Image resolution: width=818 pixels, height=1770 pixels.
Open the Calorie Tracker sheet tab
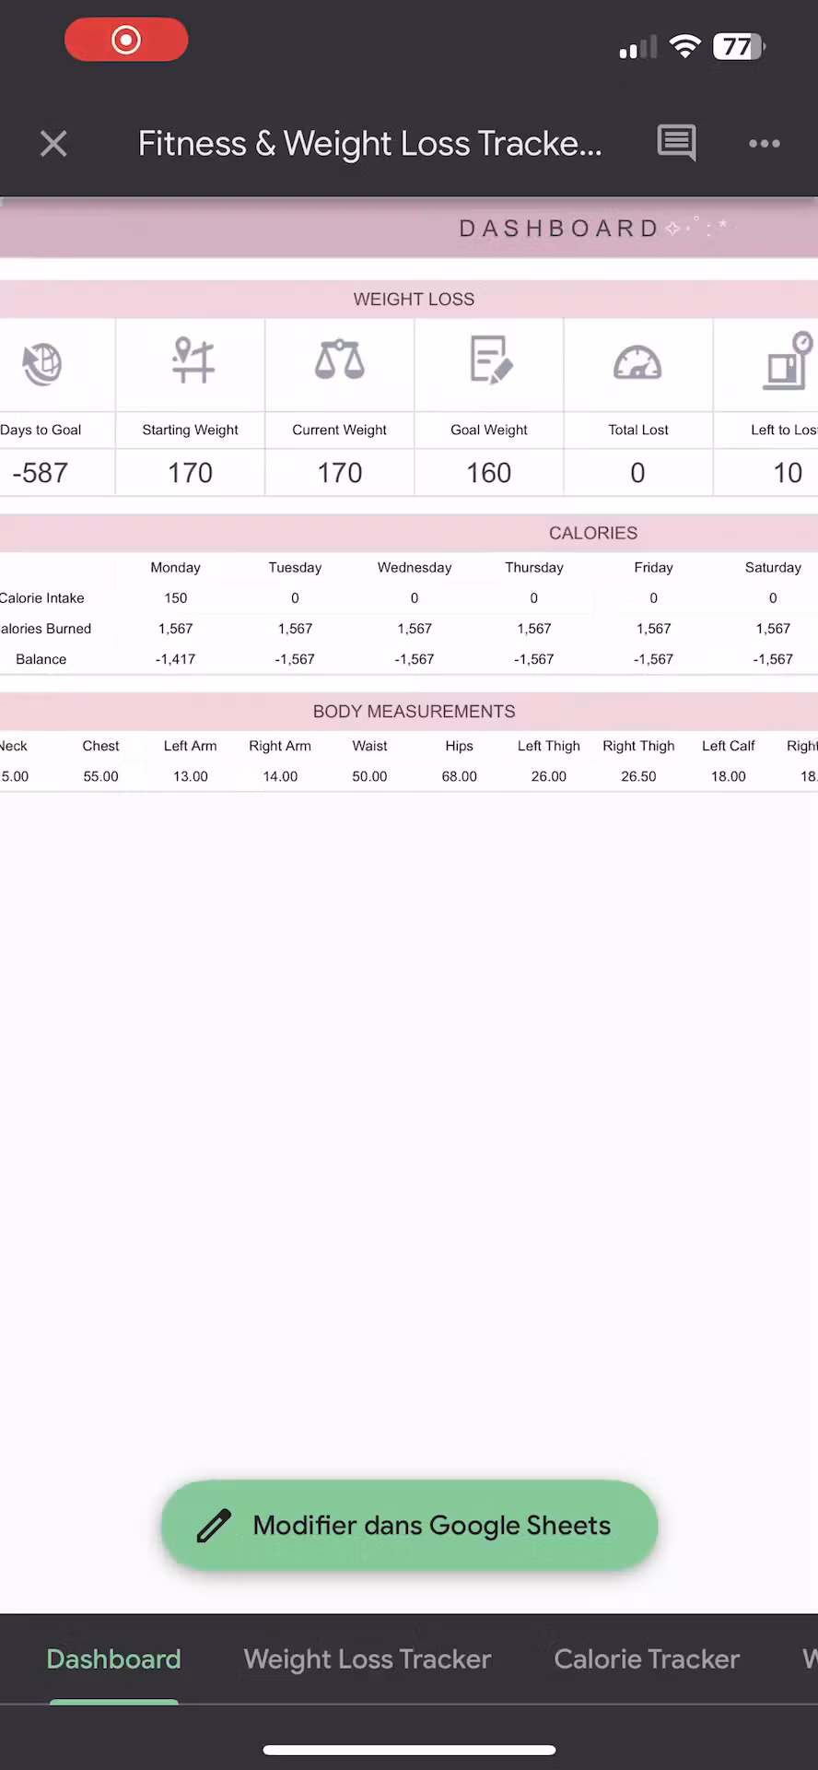click(x=646, y=1659)
